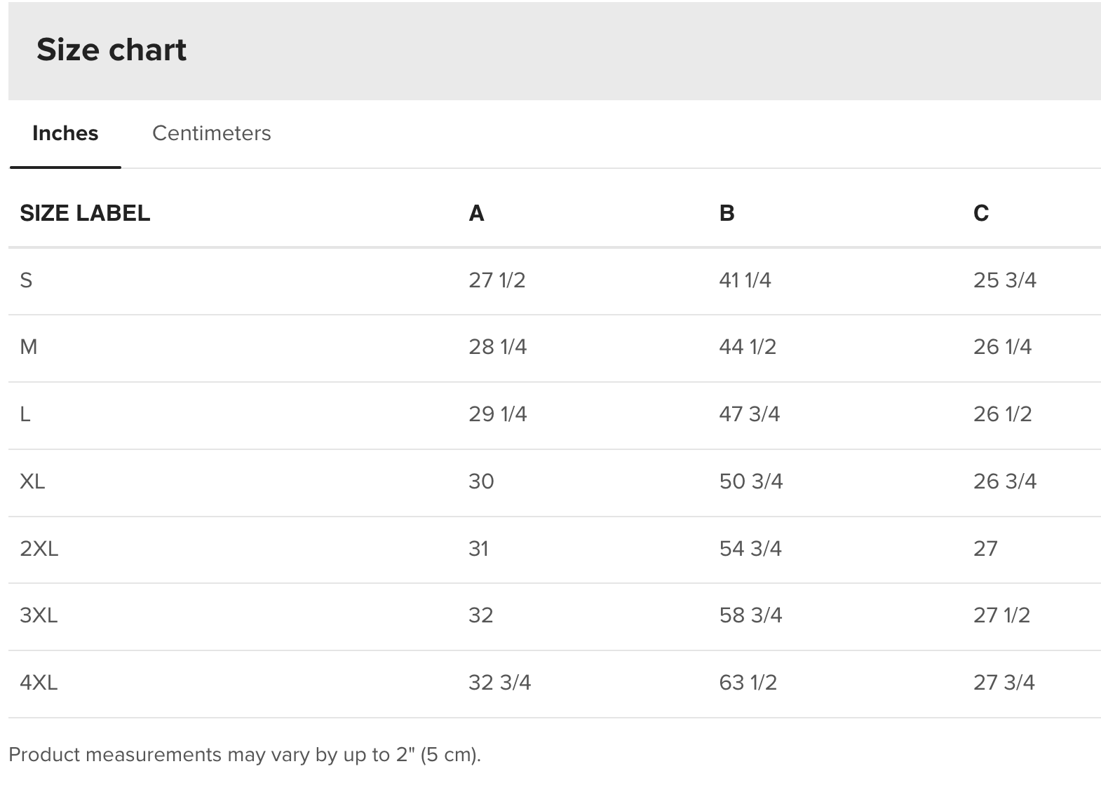The image size is (1101, 785).
Task: Click the Size chart heading
Action: 112,50
